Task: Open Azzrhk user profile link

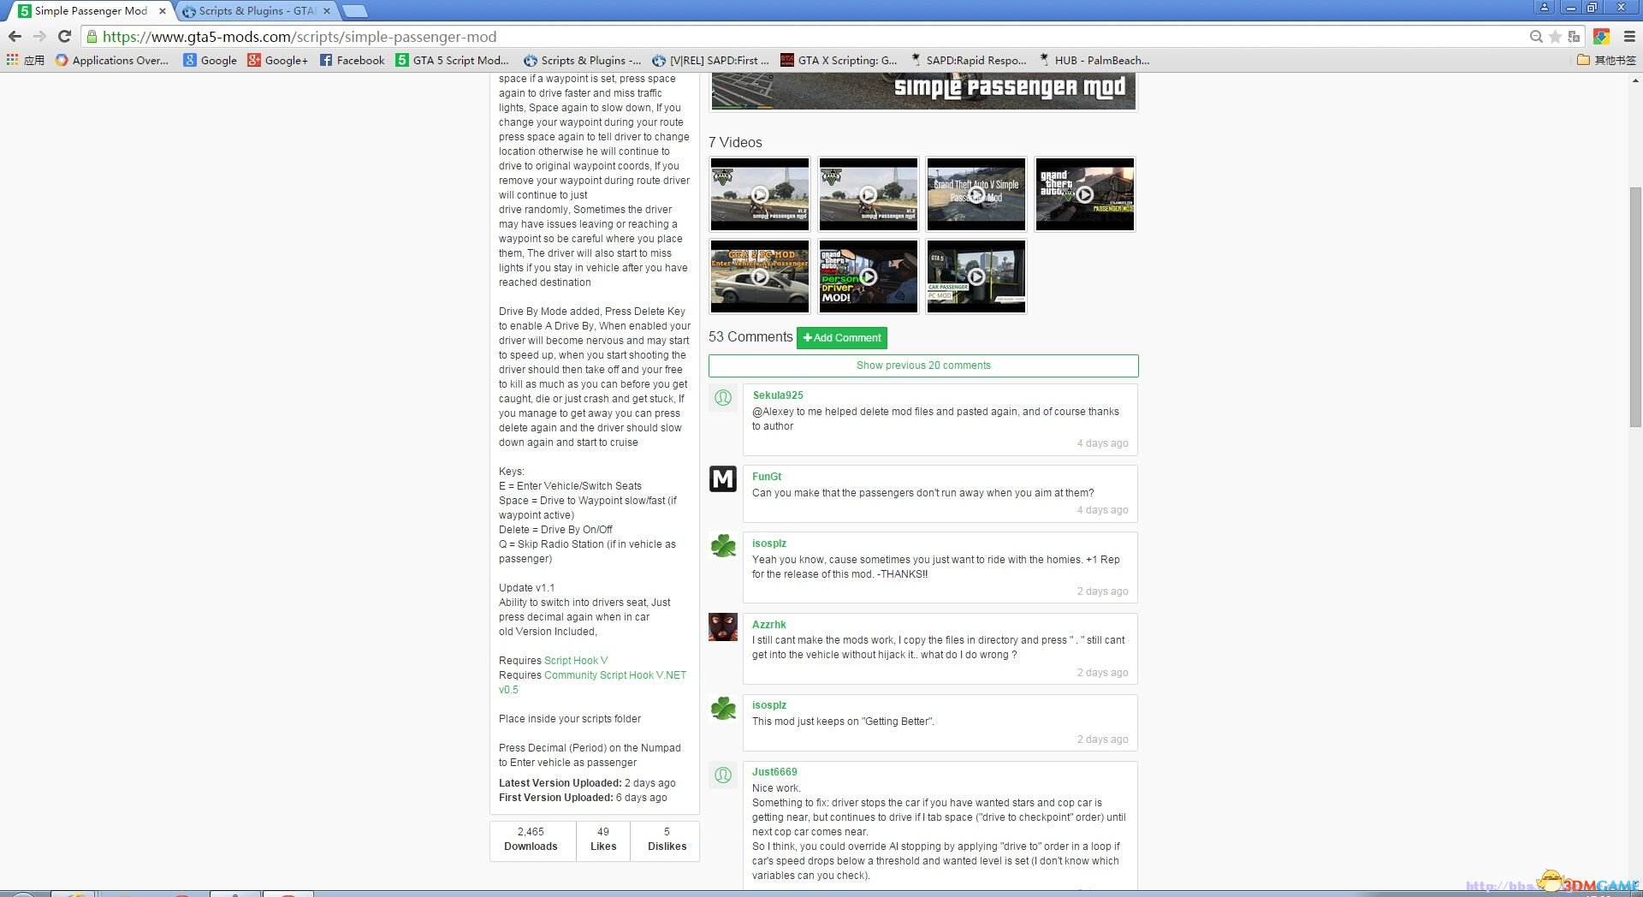Action: tap(769, 625)
